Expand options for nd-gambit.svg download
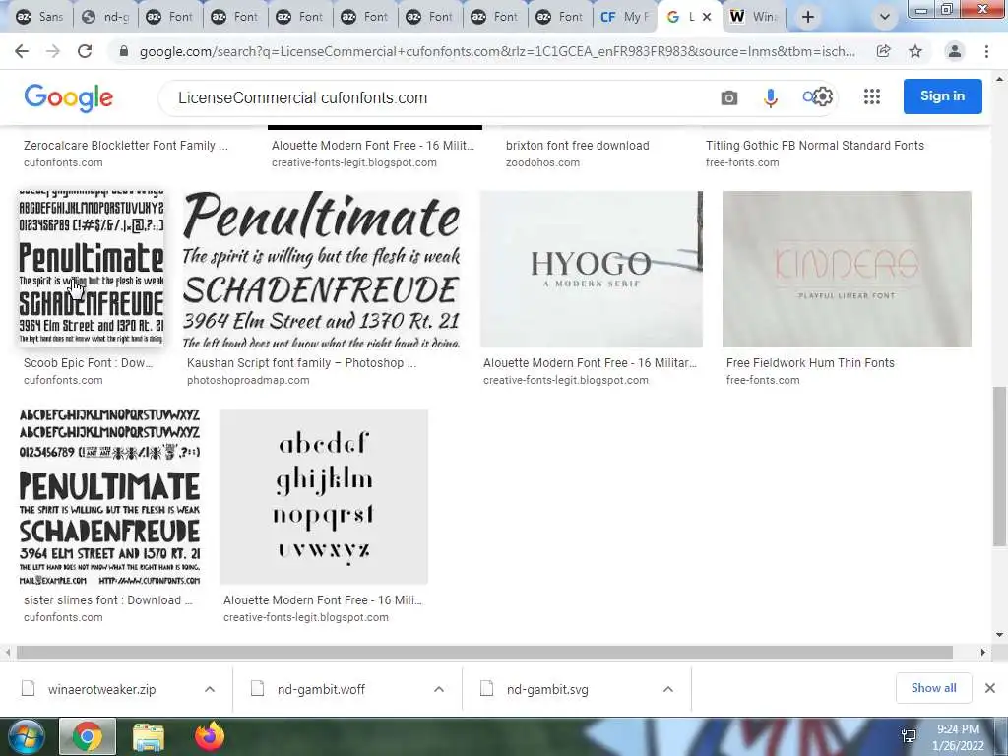 click(x=668, y=689)
